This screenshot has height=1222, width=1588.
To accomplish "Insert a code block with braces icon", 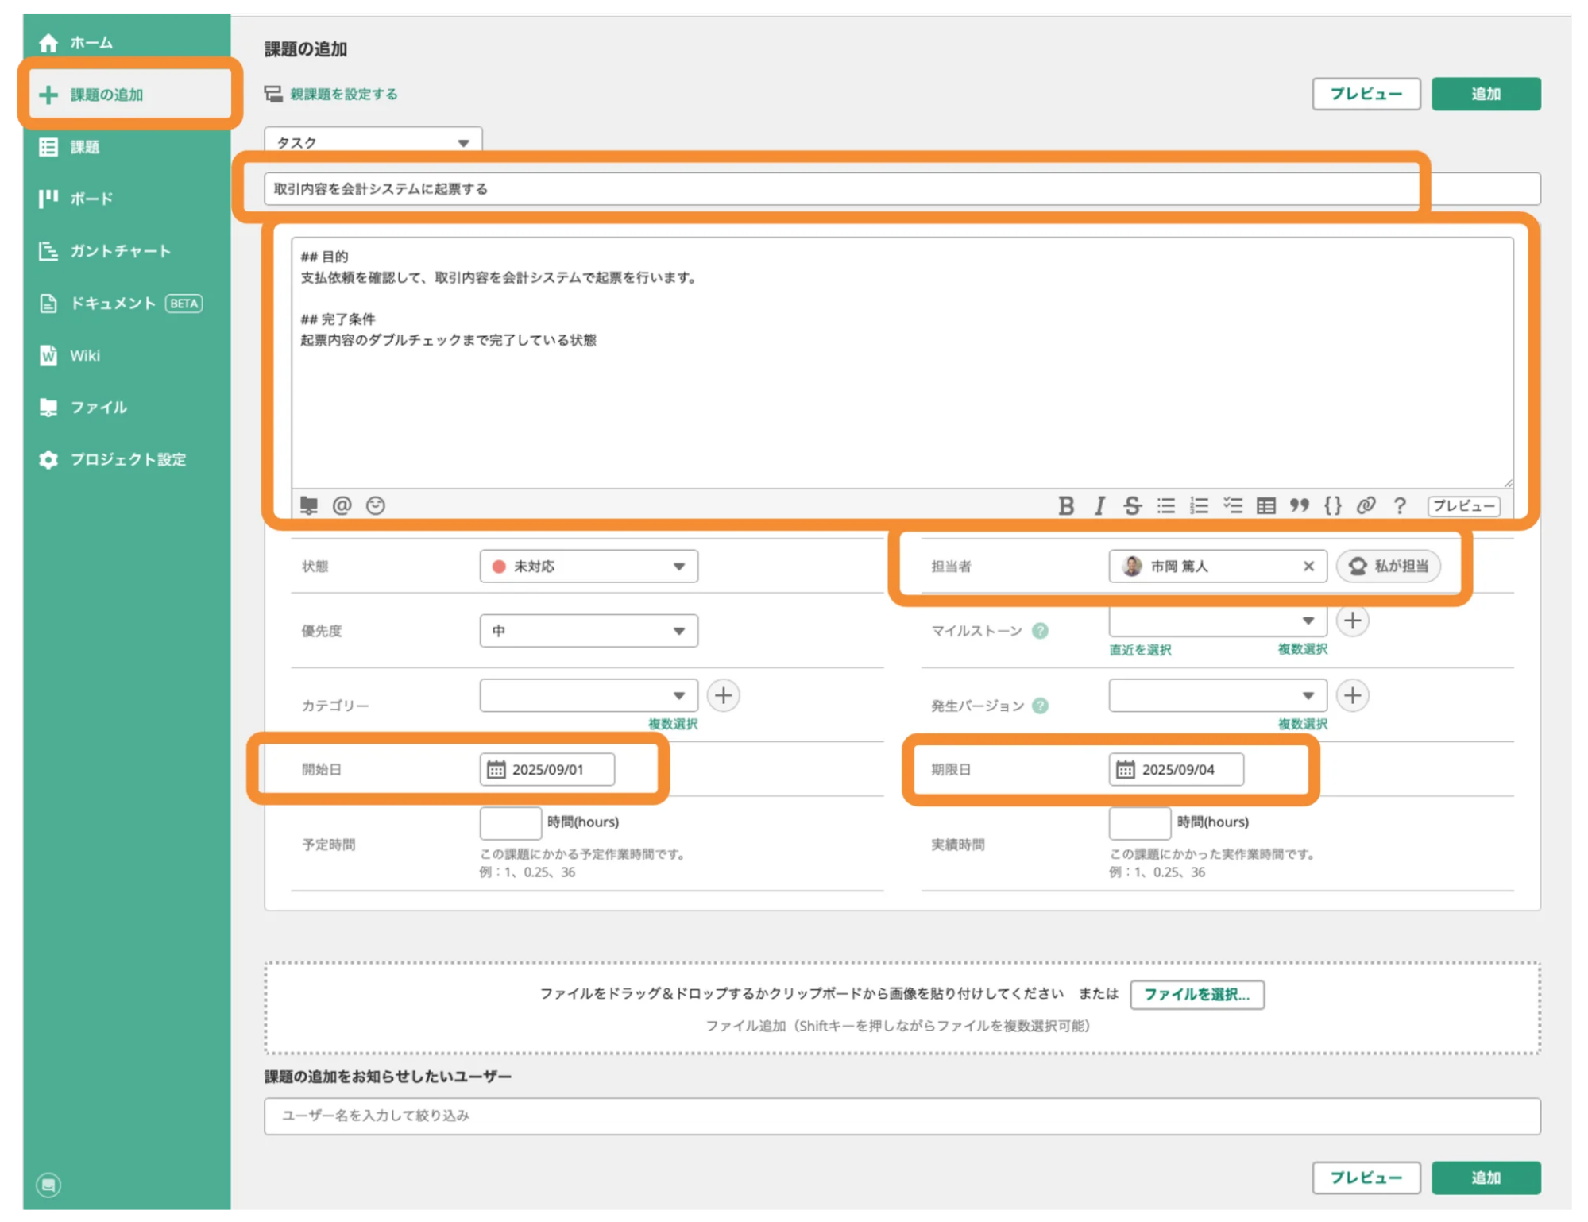I will pyautogui.click(x=1333, y=505).
